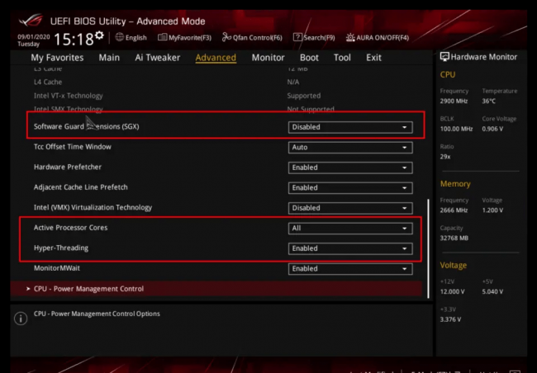
Task: Switch to Tool tab
Action: coord(342,58)
